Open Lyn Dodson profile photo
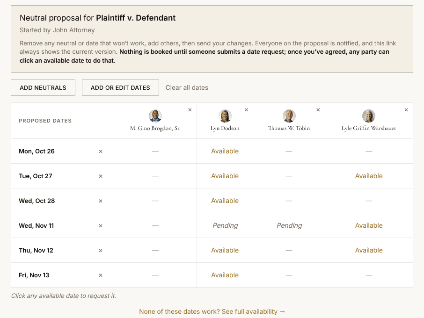Image resolution: width=424 pixels, height=318 pixels. [x=225, y=116]
